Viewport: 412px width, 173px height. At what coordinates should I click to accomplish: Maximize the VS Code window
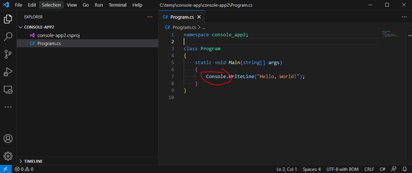[387, 5]
